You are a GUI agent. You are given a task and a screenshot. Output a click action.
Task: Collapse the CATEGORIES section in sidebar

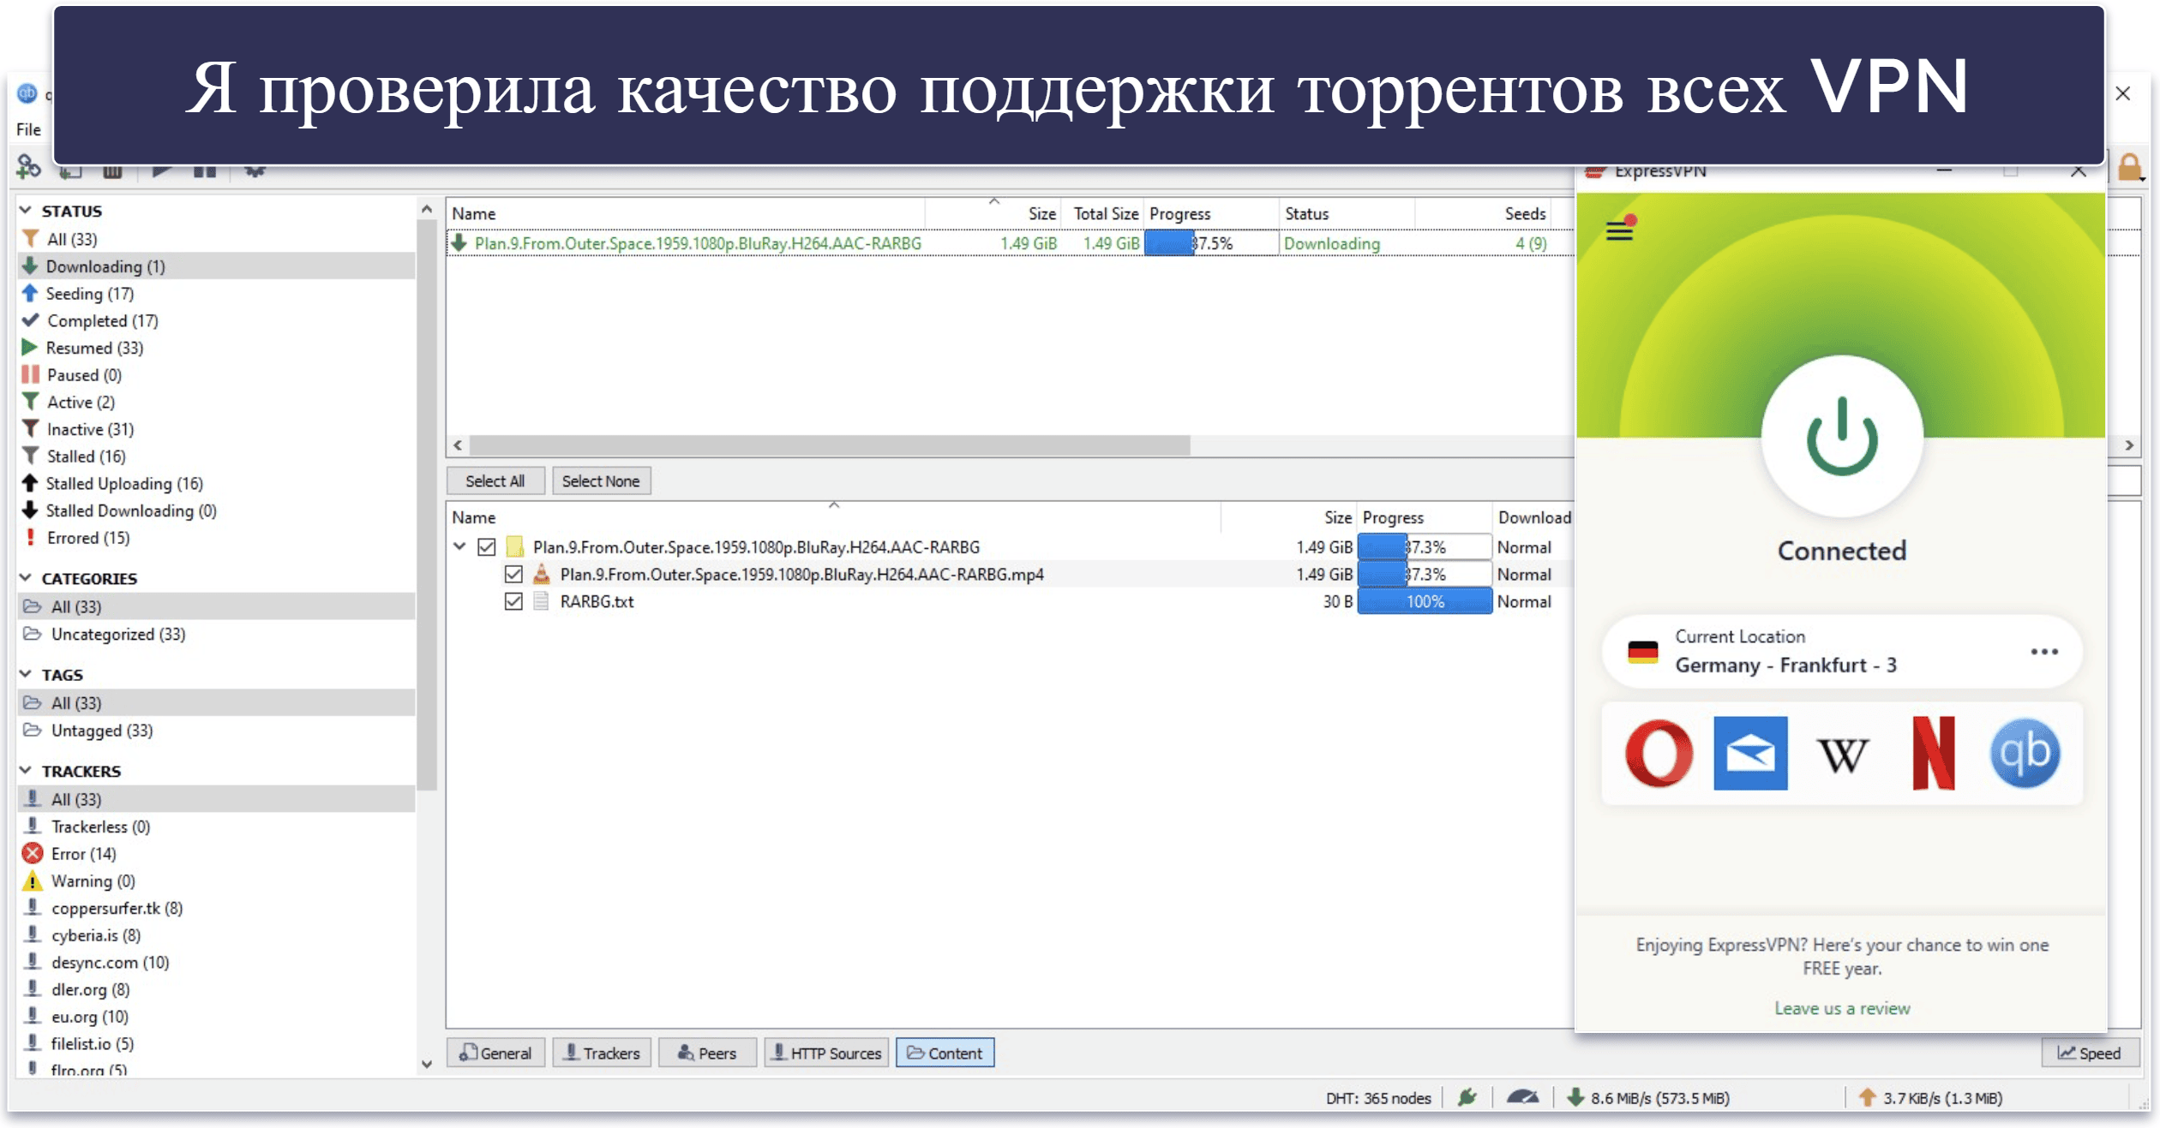26,577
